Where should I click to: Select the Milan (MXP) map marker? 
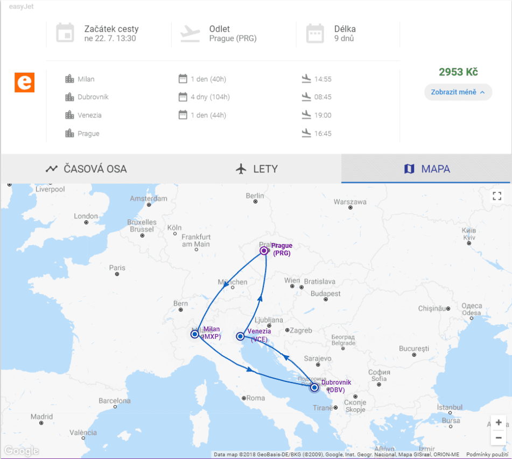pos(194,334)
